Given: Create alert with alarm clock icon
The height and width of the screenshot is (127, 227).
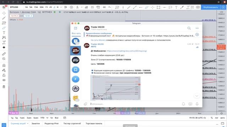Looking at the screenshot, I should tap(98, 7).
